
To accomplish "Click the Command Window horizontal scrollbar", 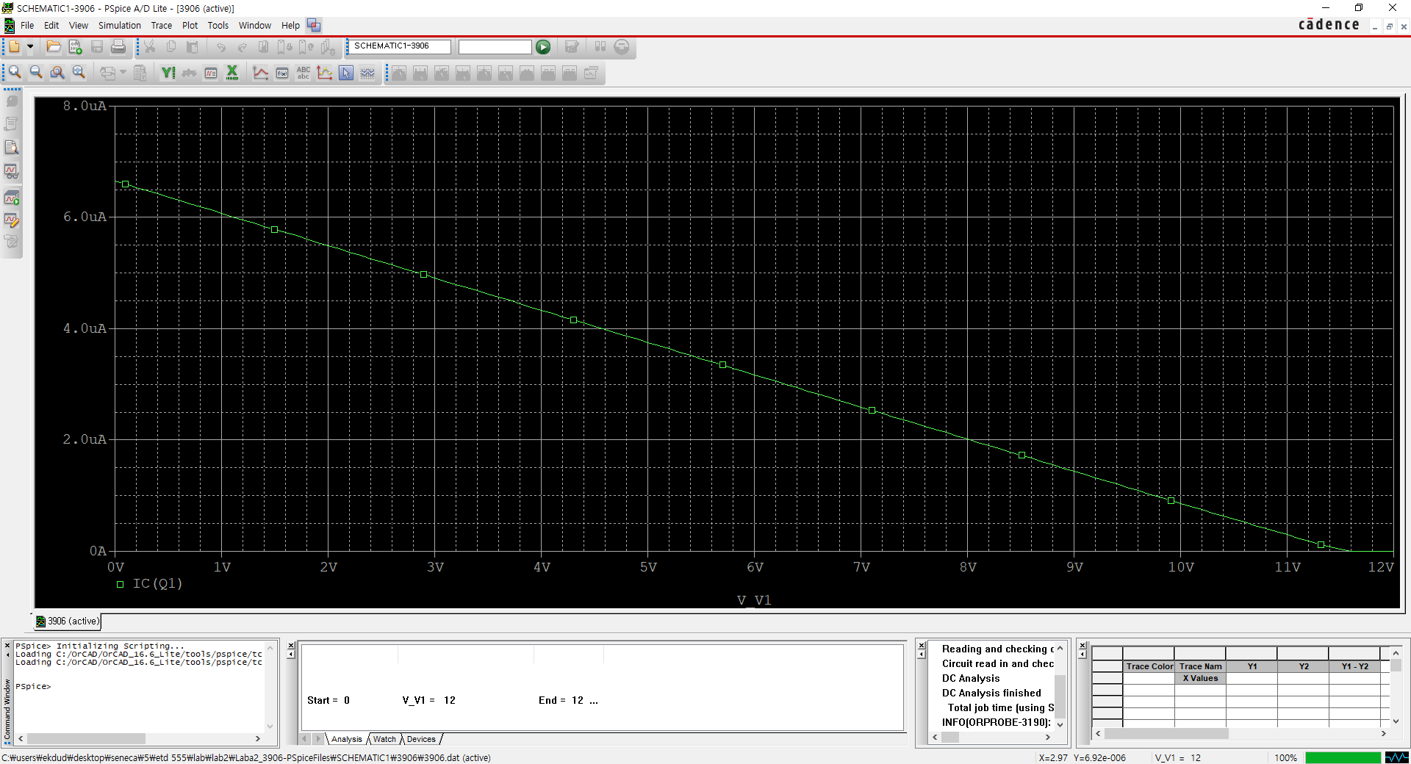I will (x=140, y=738).
